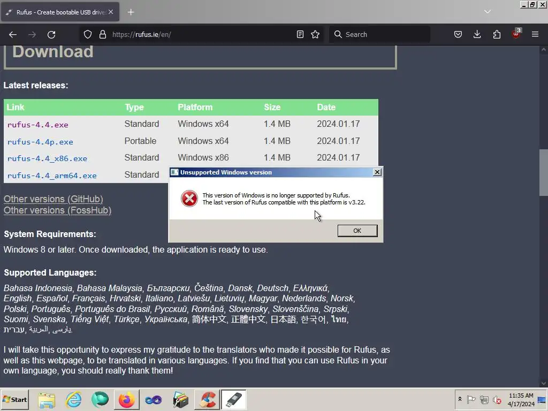Click the Platform column header
The height and width of the screenshot is (411, 548).
click(x=195, y=107)
